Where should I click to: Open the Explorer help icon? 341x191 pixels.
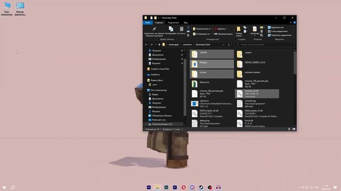(x=294, y=22)
